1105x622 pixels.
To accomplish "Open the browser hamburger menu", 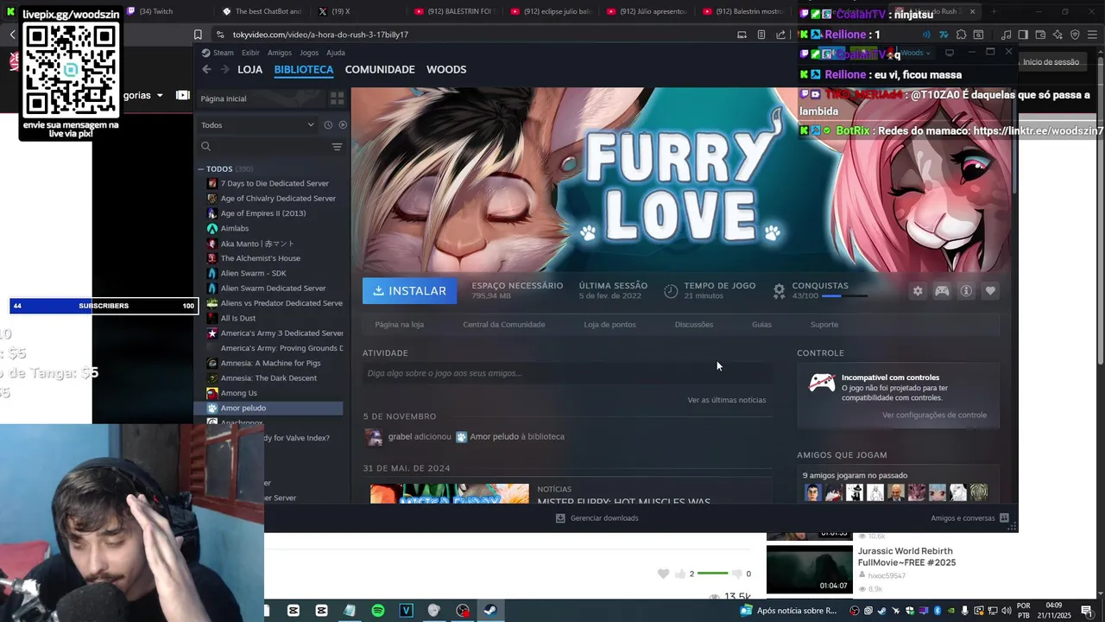I will click(1092, 35).
